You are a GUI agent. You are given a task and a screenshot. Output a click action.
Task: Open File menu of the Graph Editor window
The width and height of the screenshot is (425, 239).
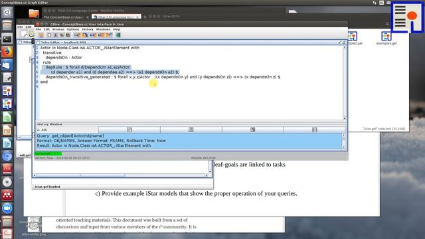coord(20,27)
